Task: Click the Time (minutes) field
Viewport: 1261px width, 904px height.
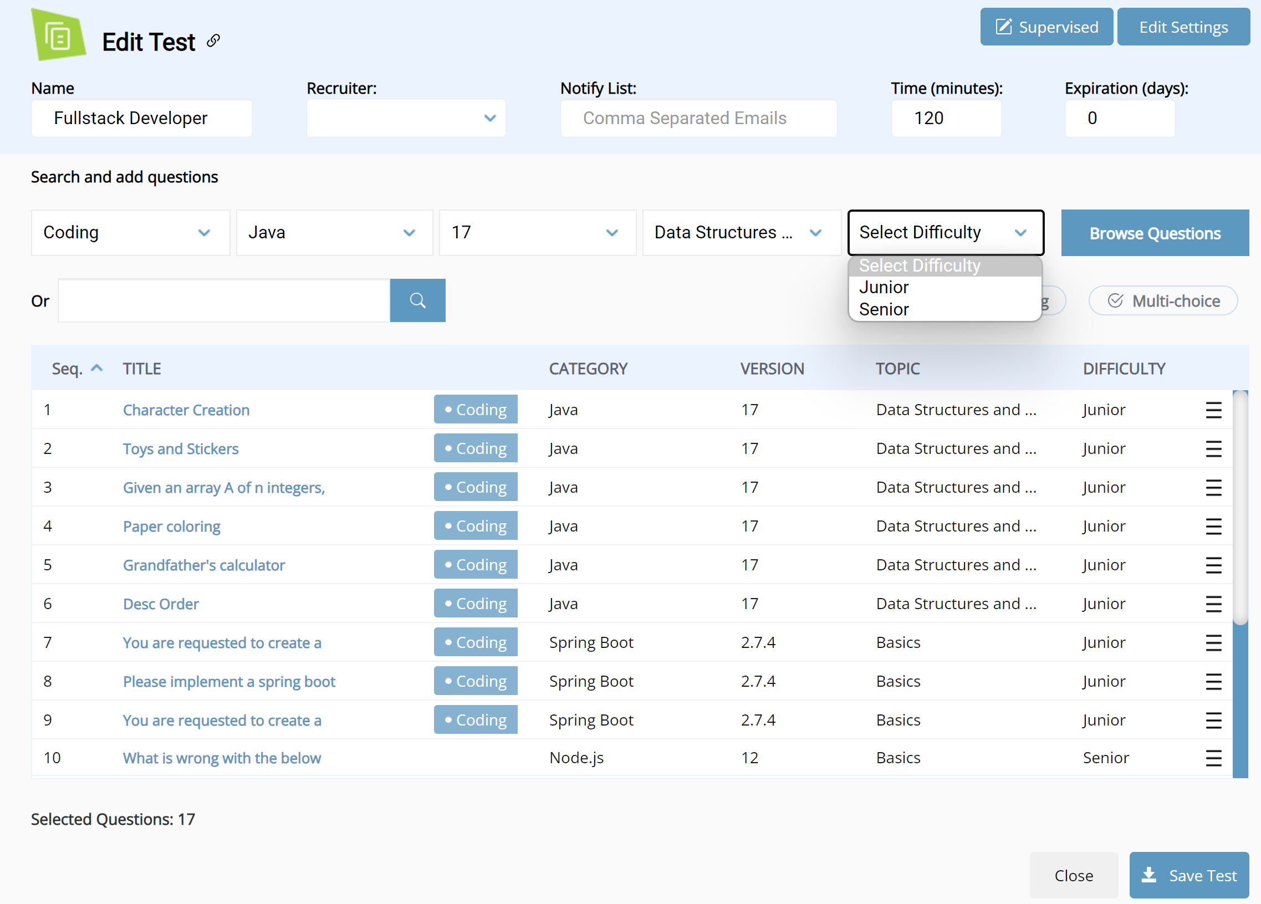Action: [946, 118]
